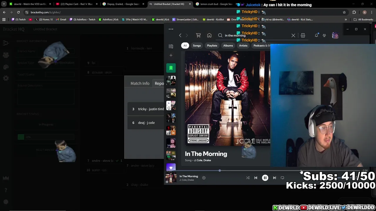Bookmark this page with star
The width and height of the screenshot is (376, 211).
(344, 12)
